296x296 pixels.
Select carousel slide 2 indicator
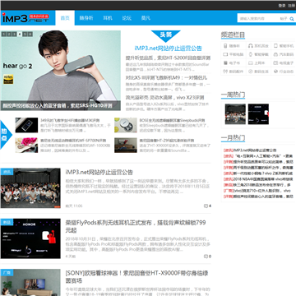coord(9,35)
